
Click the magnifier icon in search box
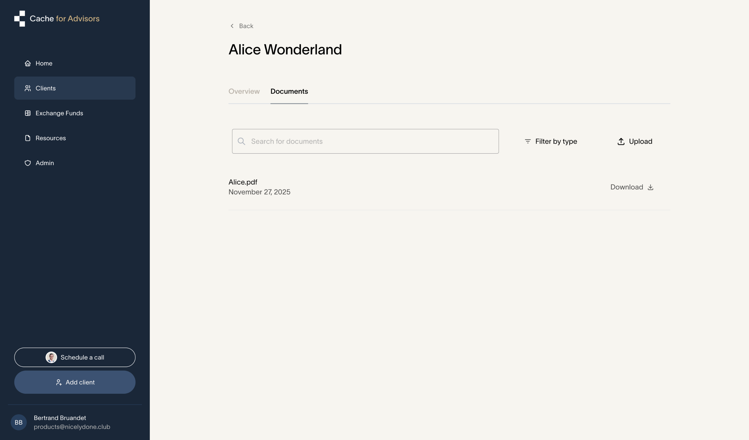pos(241,141)
